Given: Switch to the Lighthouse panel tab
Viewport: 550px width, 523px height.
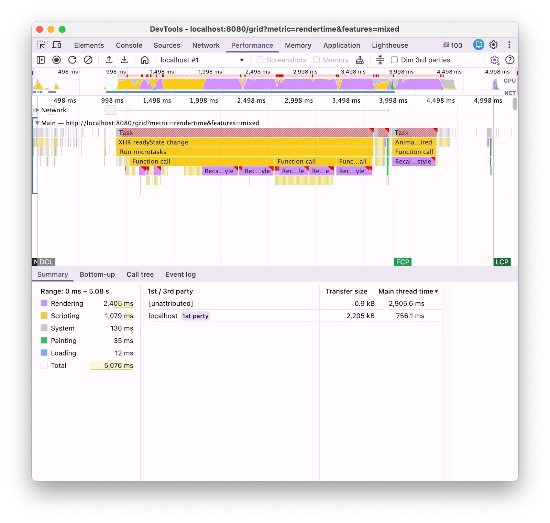Looking at the screenshot, I should click(x=390, y=45).
